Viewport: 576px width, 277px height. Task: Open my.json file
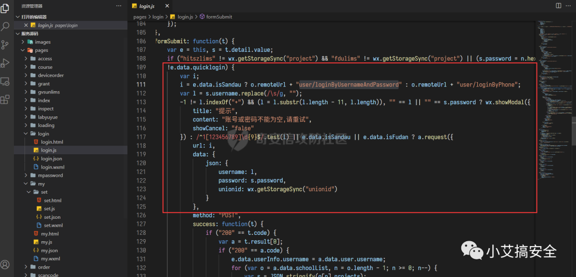(49, 250)
